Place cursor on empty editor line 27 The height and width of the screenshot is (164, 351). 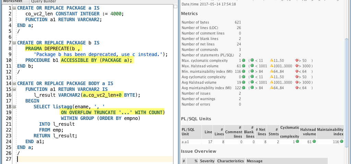click(x=95, y=159)
